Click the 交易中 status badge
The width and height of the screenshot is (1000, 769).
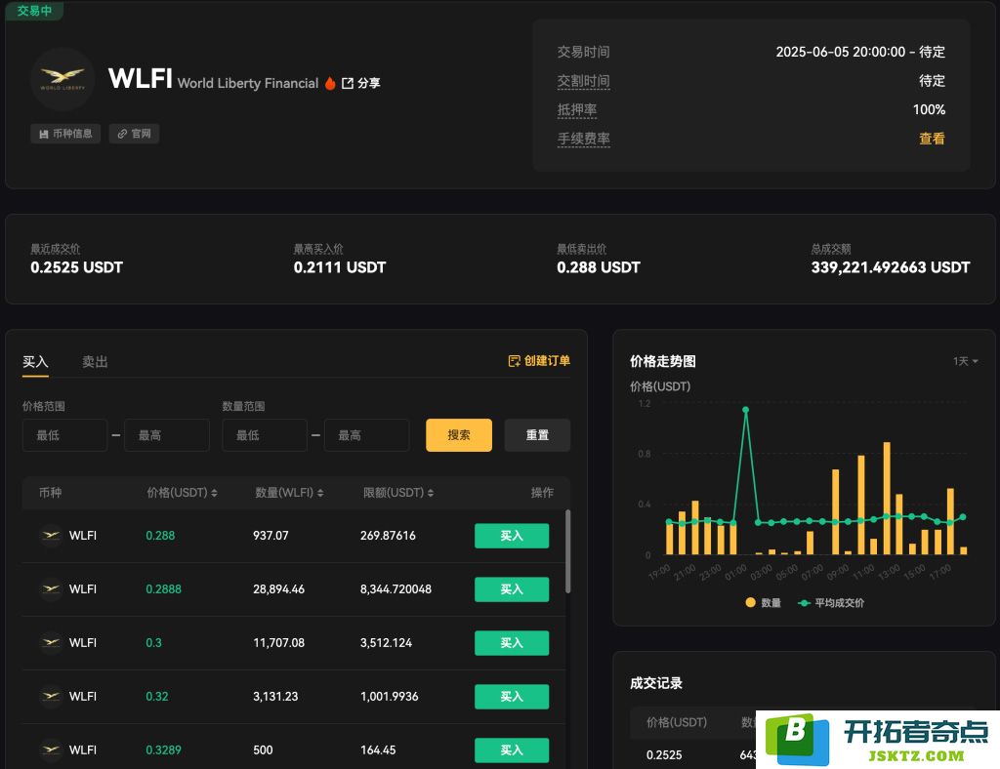(34, 11)
